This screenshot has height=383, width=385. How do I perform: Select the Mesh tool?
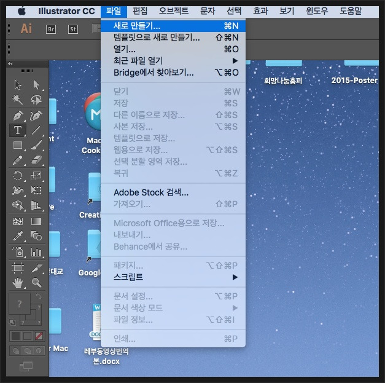[x=18, y=221]
